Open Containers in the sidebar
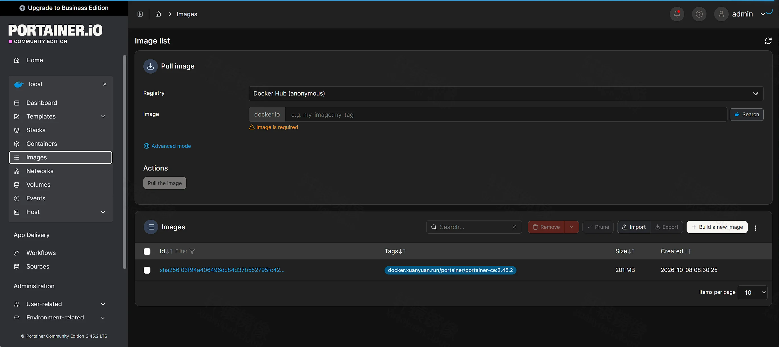 pos(61,144)
